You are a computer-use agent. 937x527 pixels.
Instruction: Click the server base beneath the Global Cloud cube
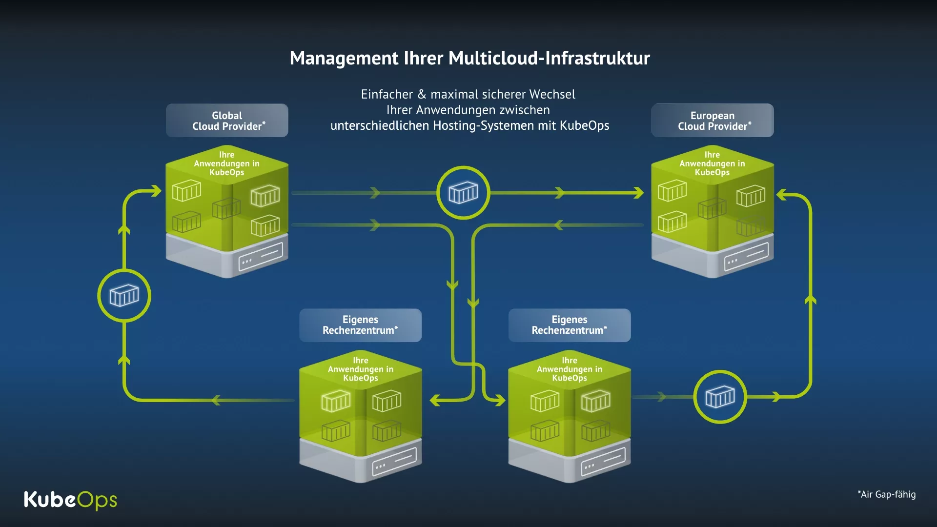pyautogui.click(x=227, y=256)
